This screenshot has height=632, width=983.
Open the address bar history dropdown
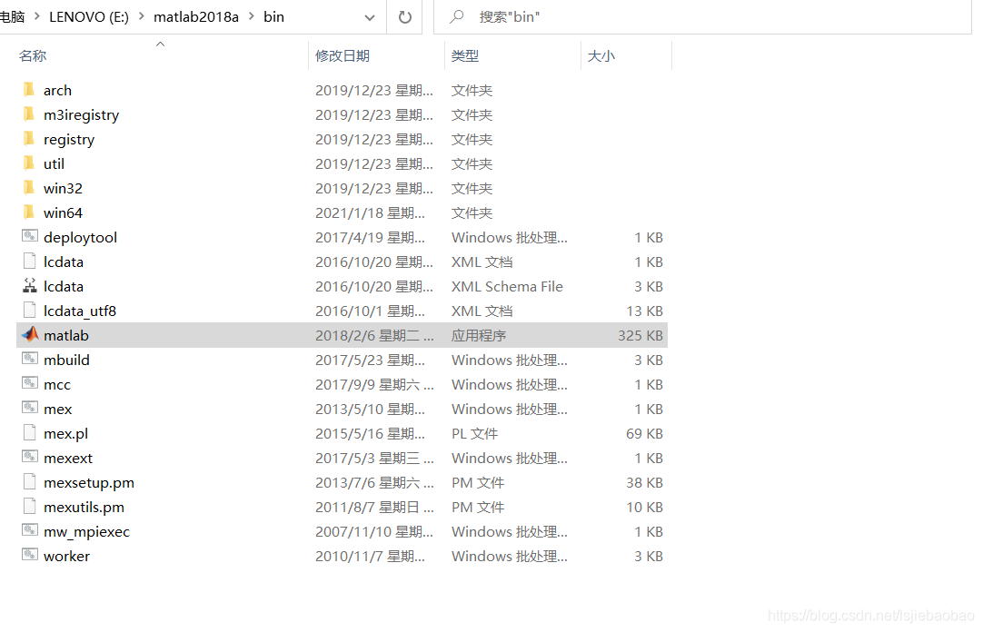pyautogui.click(x=370, y=17)
